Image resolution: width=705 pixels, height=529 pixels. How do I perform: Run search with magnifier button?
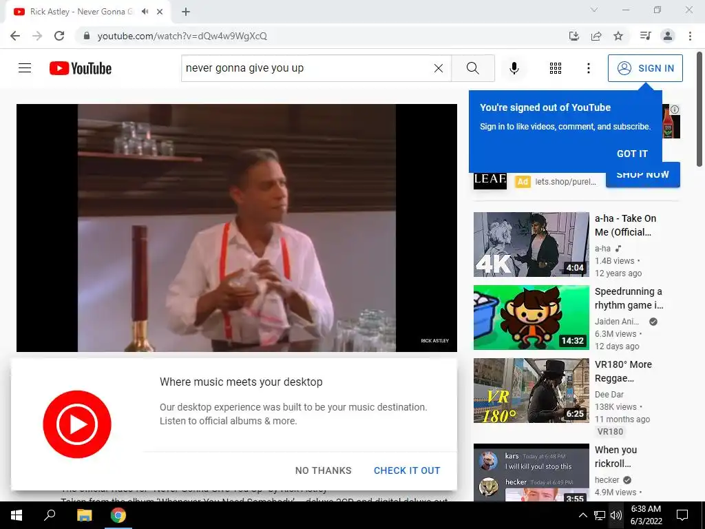(x=472, y=68)
